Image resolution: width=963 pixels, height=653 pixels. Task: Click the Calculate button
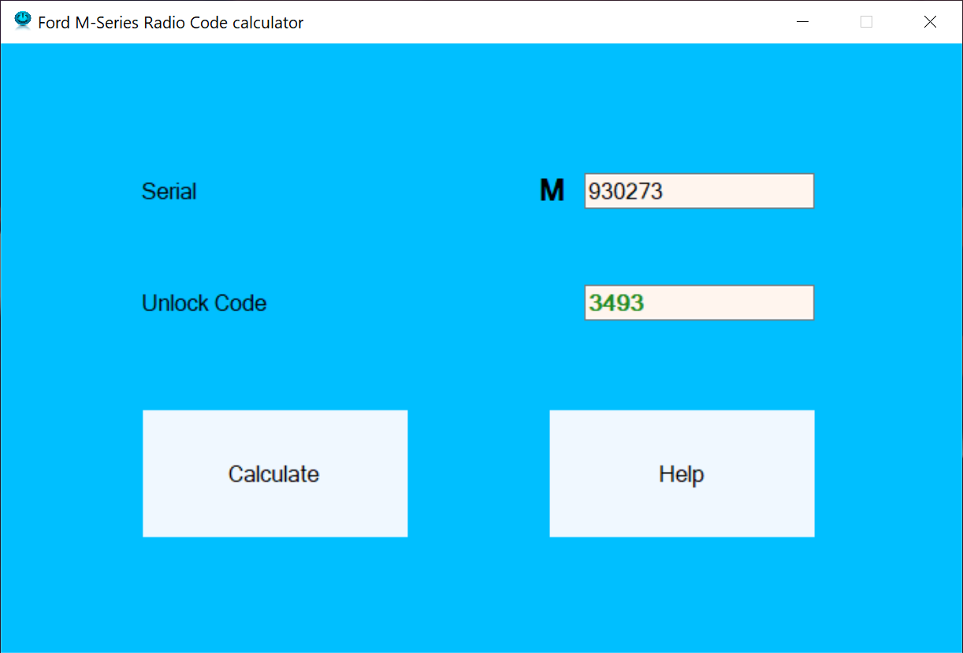coord(275,473)
